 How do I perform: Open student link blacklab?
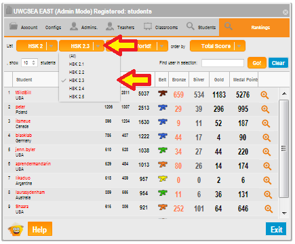click(x=24, y=136)
